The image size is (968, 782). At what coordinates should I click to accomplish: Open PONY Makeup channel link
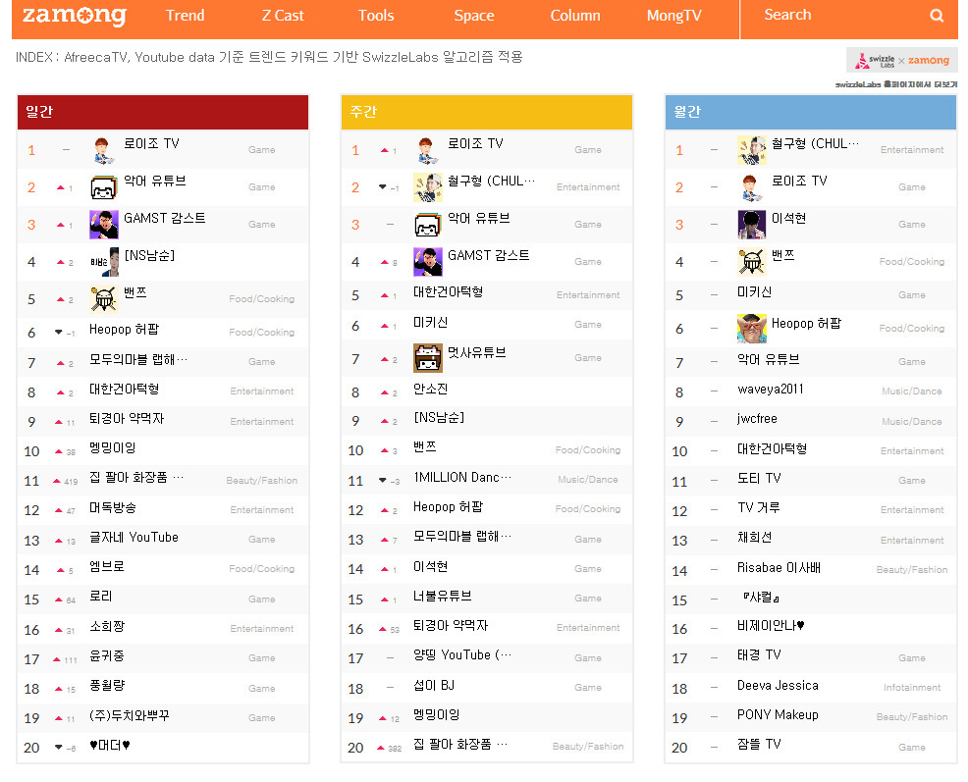(778, 714)
